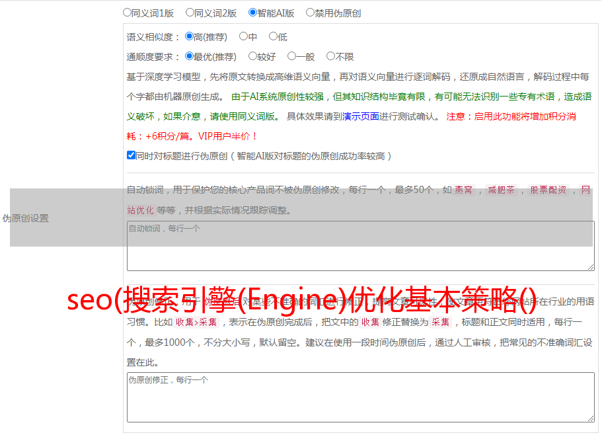Choose 禁用伪原创 to disable rewriting
Image resolution: width=602 pixels, height=435 pixels.
pyautogui.click(x=310, y=13)
